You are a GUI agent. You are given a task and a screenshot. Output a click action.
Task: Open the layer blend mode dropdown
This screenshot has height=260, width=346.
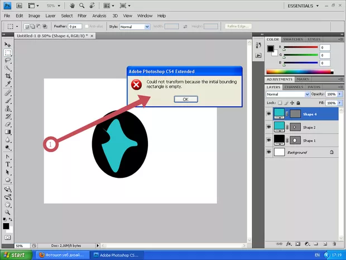click(288, 94)
